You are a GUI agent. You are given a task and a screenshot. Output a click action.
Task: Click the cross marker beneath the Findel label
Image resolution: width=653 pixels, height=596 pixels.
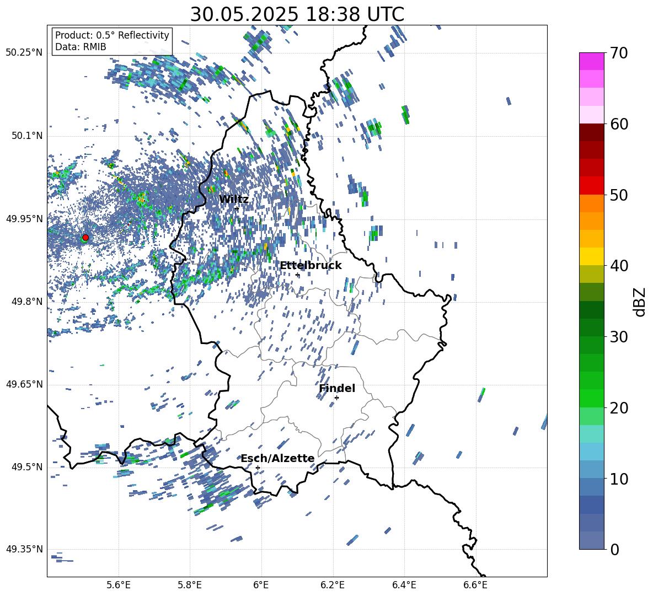[x=336, y=398]
